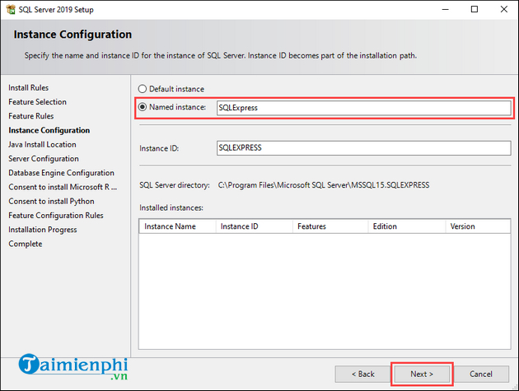Close the SQL Server 2019 Setup window
The height and width of the screenshot is (391, 519).
[x=504, y=9]
